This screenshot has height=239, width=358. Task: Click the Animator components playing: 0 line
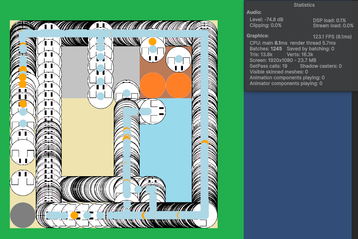(286, 84)
